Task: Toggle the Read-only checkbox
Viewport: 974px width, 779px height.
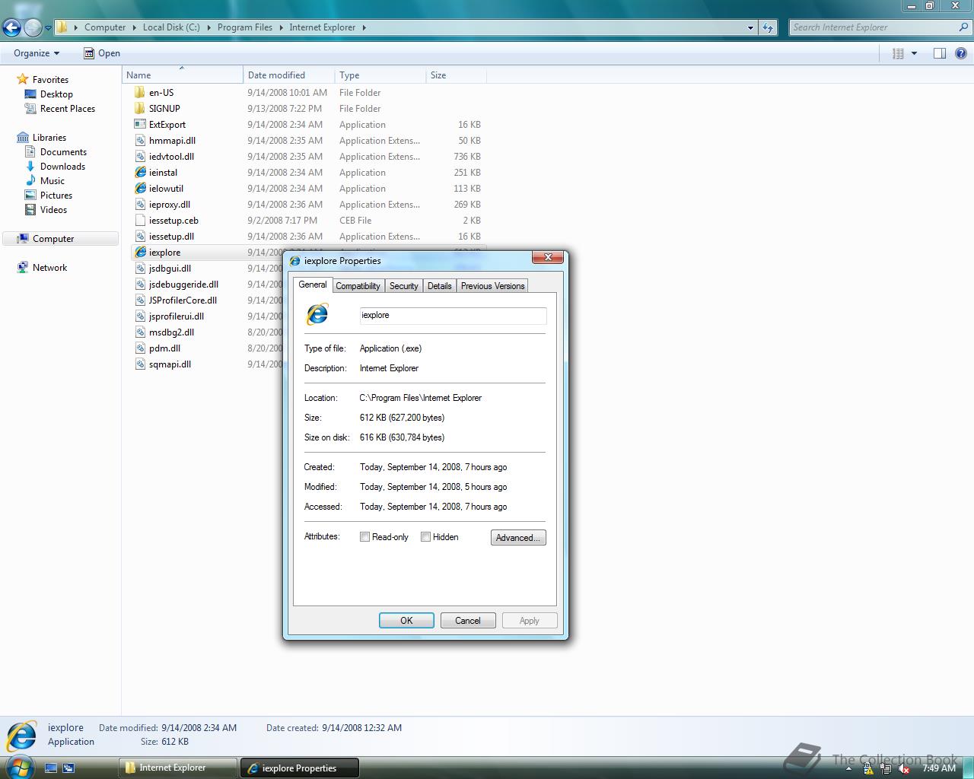Action: [364, 537]
